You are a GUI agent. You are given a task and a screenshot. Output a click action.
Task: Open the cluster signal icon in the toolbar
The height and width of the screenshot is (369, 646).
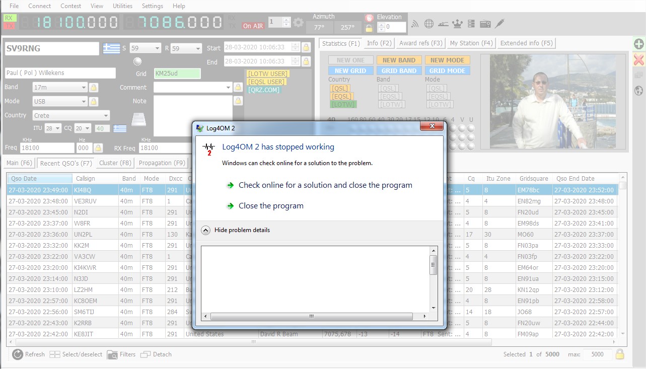click(x=415, y=23)
